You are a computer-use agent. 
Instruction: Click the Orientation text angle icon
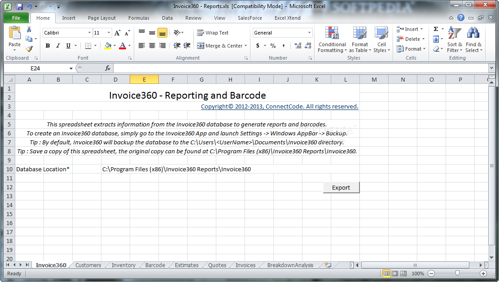click(x=177, y=33)
